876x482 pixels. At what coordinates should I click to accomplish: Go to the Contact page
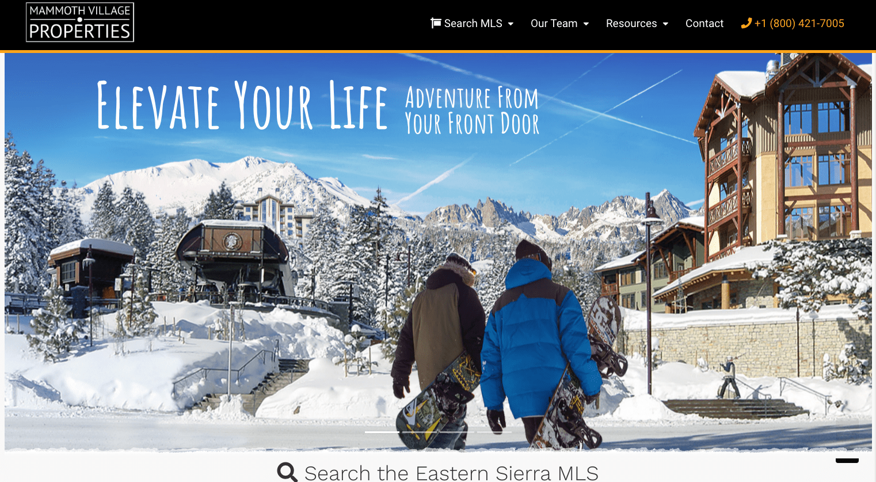(704, 23)
